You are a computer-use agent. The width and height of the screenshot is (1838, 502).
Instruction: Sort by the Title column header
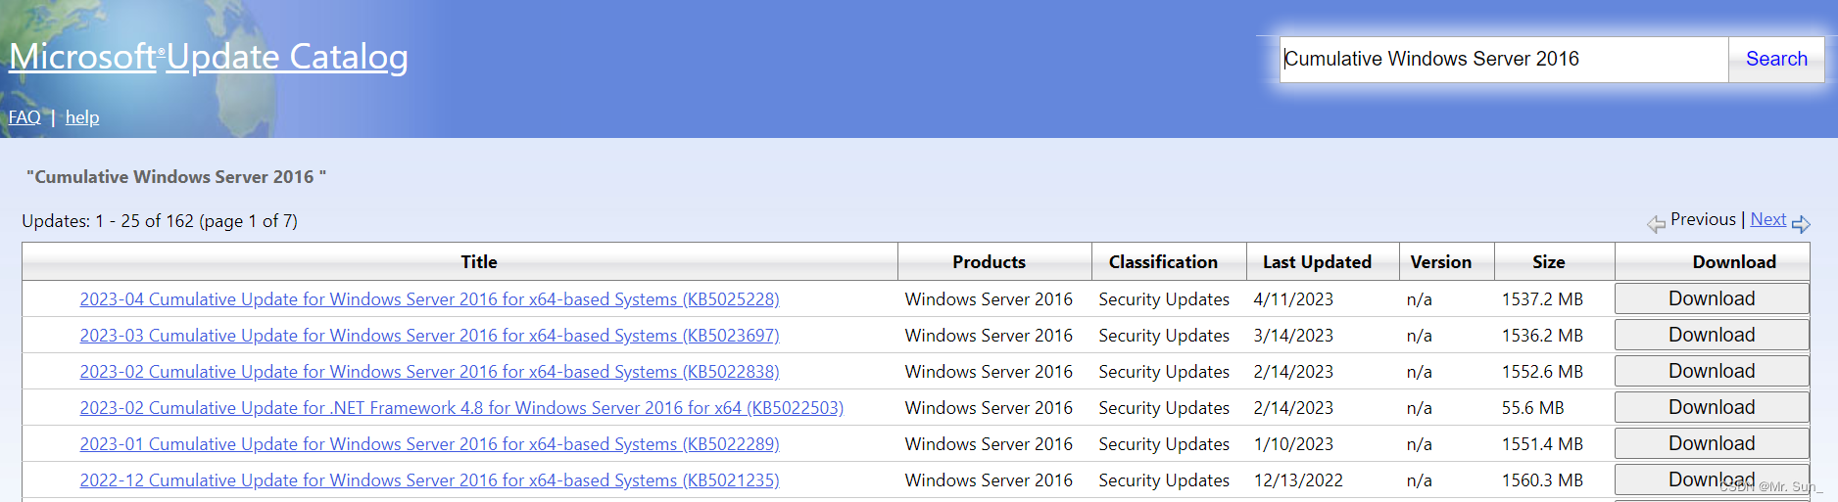coord(479,262)
